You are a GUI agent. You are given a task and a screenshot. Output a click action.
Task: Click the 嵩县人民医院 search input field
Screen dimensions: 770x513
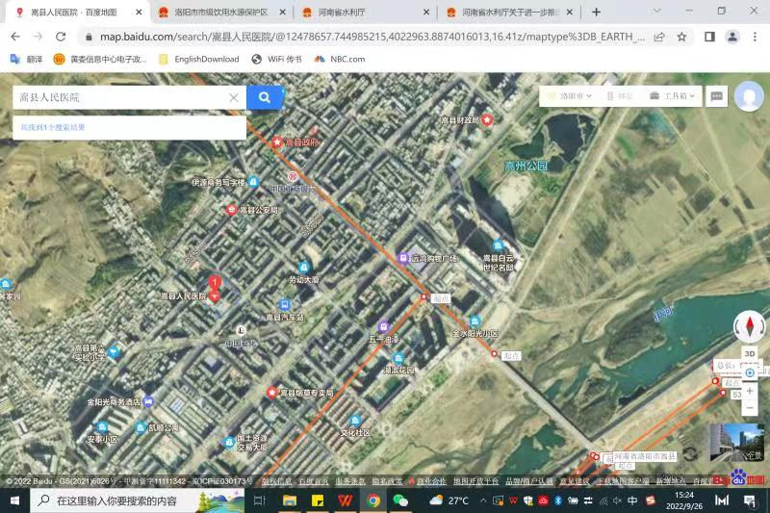pos(120,97)
